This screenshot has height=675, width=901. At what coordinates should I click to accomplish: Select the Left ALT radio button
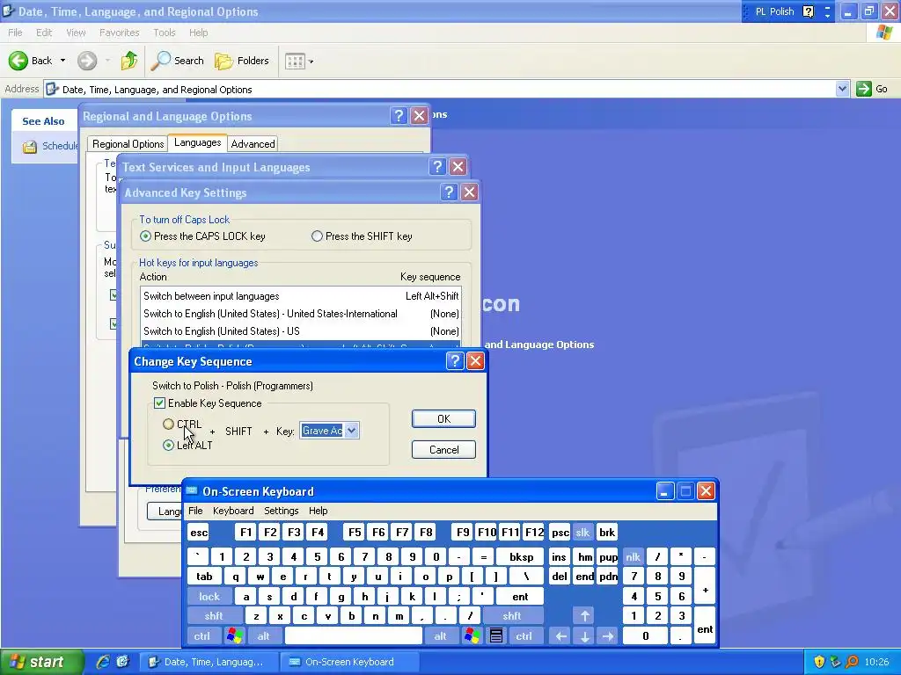[x=168, y=445]
